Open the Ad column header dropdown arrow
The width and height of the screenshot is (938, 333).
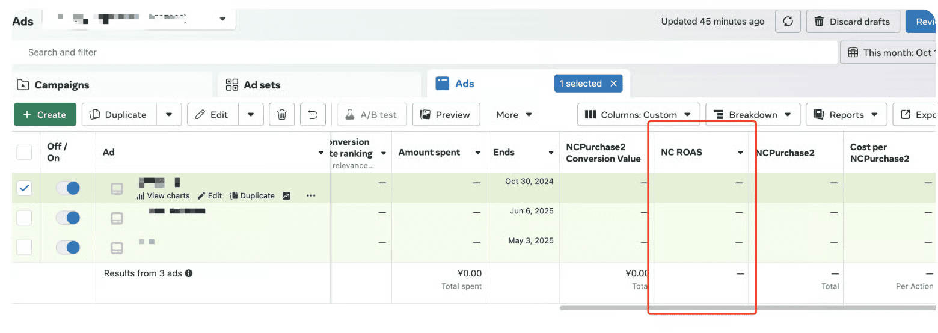pyautogui.click(x=321, y=153)
